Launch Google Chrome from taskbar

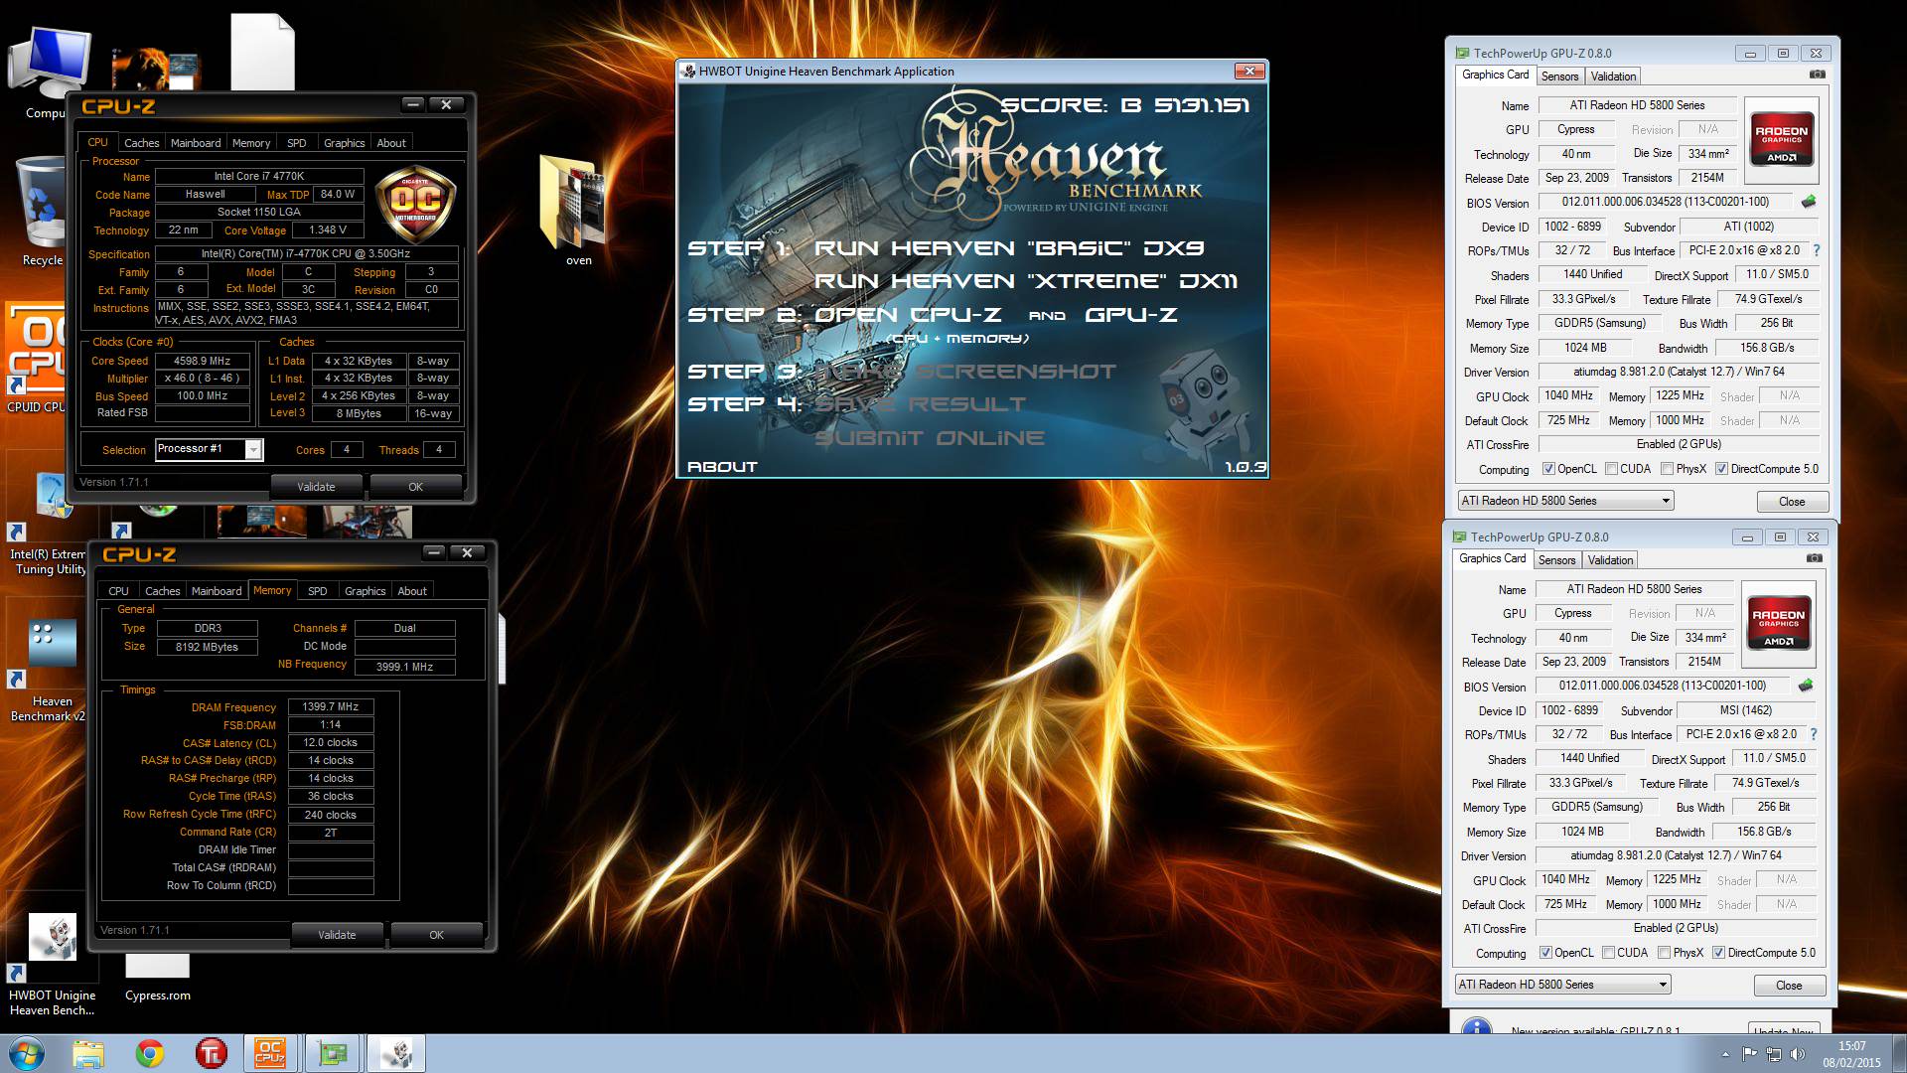[150, 1053]
